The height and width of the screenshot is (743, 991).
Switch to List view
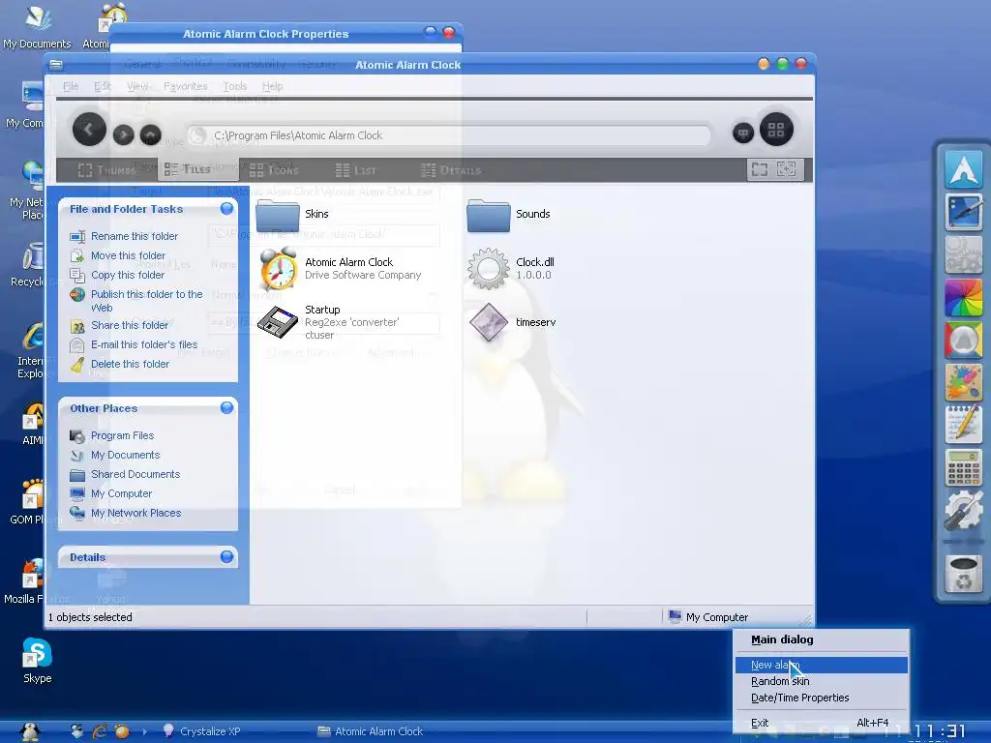[356, 170]
